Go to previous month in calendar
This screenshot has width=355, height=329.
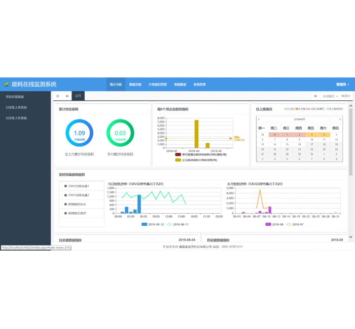coord(259,119)
